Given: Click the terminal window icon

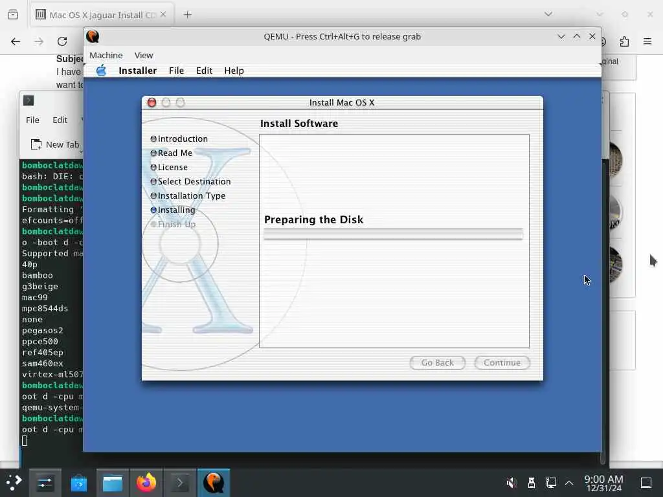Looking at the screenshot, I should (x=28, y=100).
